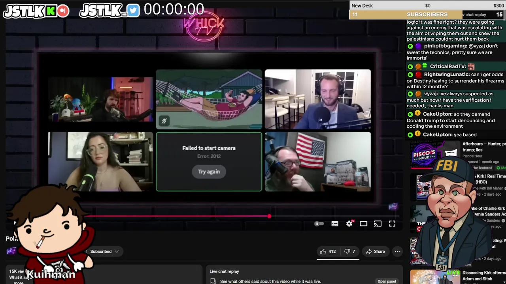Click the muted microphone icon on hammock tile
The image size is (506, 284).
tap(164, 121)
